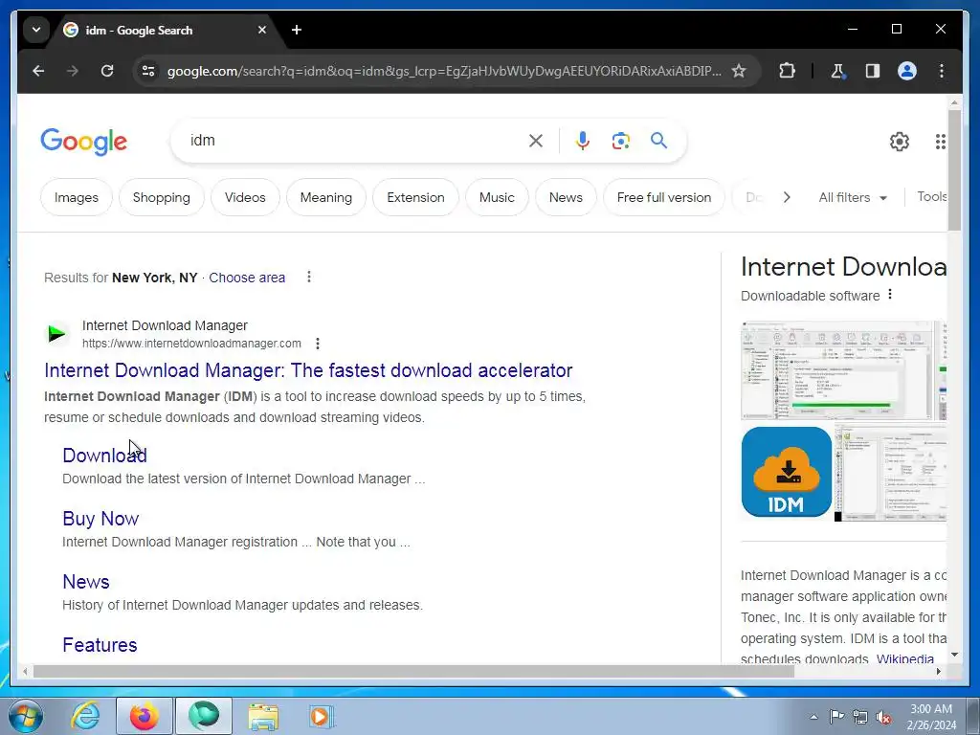The width and height of the screenshot is (980, 735).
Task: Open the Extensions puzzle icon
Action: pyautogui.click(x=787, y=71)
